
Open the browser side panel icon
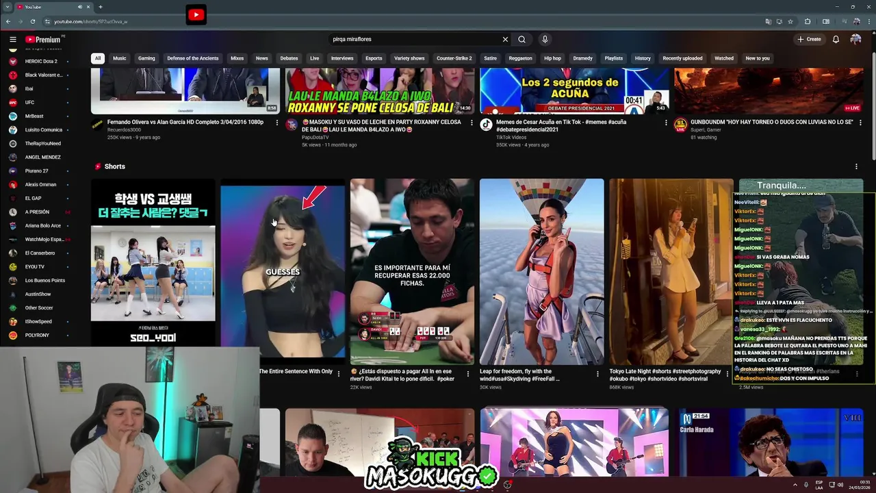tap(826, 21)
